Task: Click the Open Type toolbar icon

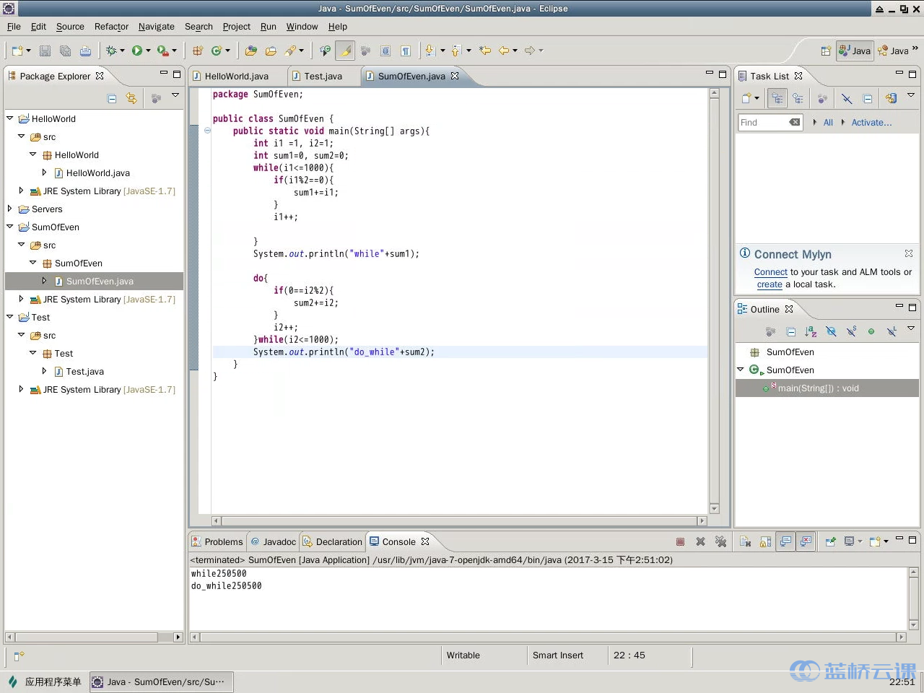Action: 250,51
